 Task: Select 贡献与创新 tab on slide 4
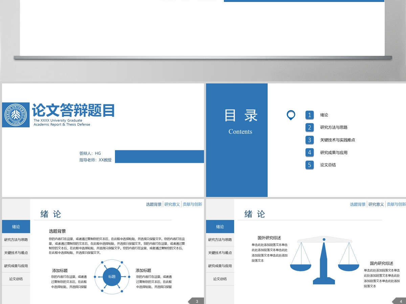(396, 204)
